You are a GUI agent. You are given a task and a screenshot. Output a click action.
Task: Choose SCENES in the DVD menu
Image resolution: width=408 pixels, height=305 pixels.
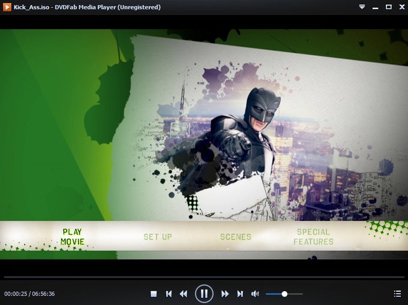click(x=236, y=237)
